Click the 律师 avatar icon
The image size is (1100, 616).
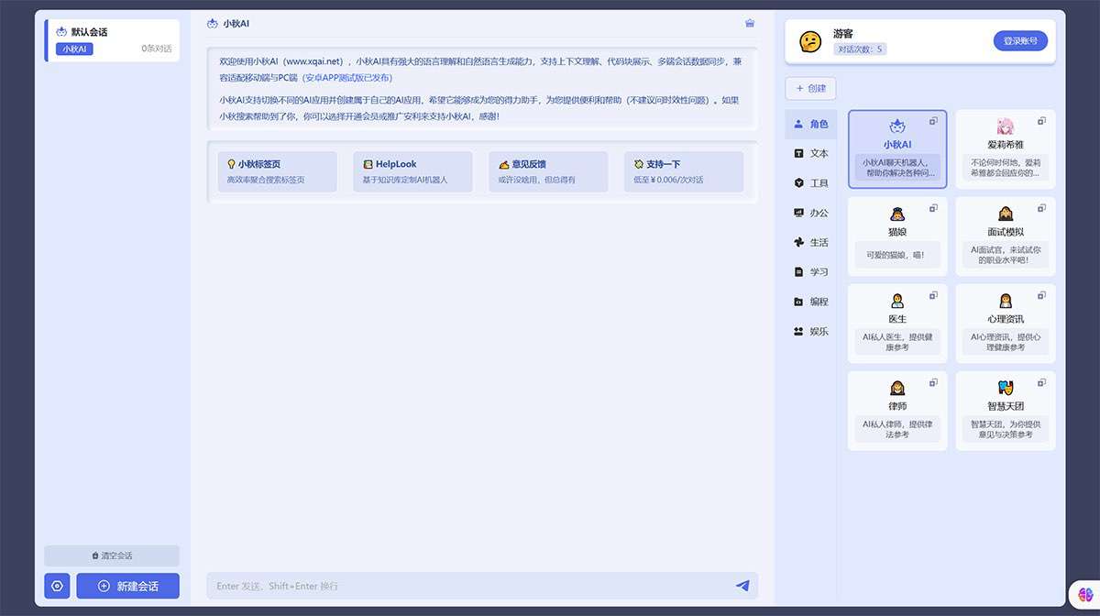point(897,388)
